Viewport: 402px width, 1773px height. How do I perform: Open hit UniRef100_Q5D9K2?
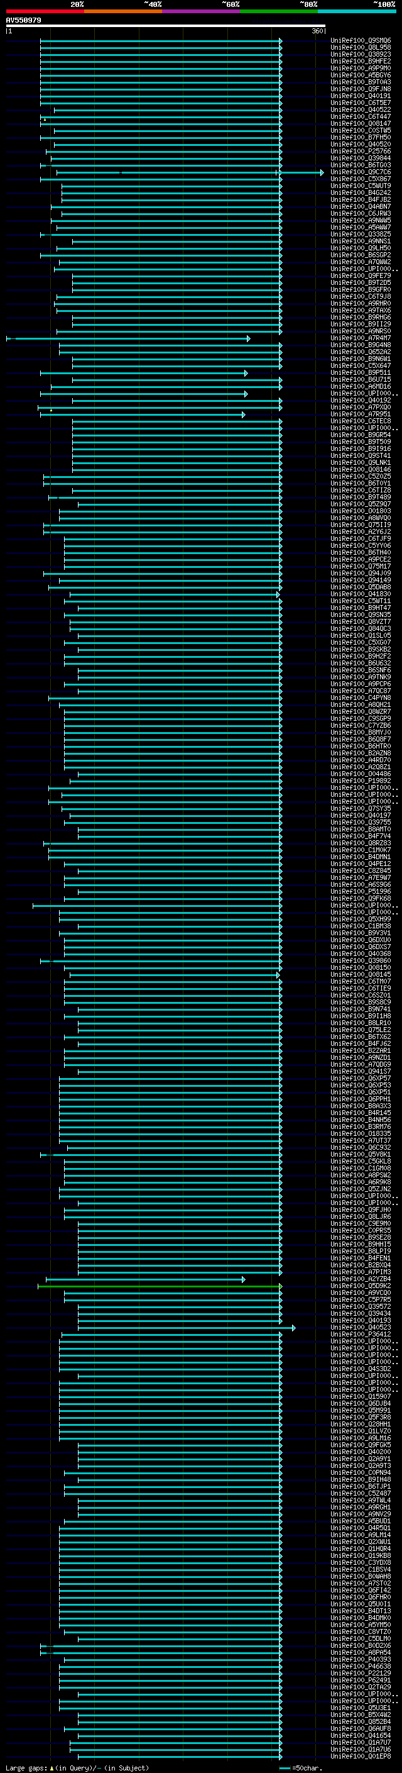(361, 1286)
